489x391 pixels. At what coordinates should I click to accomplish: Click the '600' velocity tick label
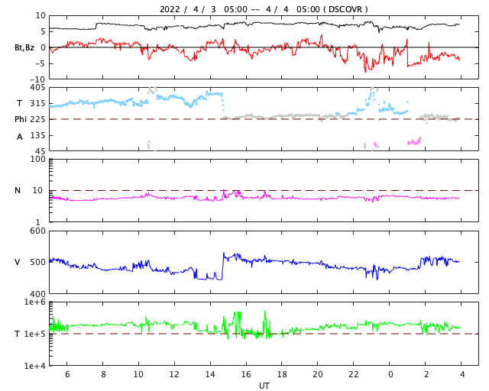coord(37,231)
